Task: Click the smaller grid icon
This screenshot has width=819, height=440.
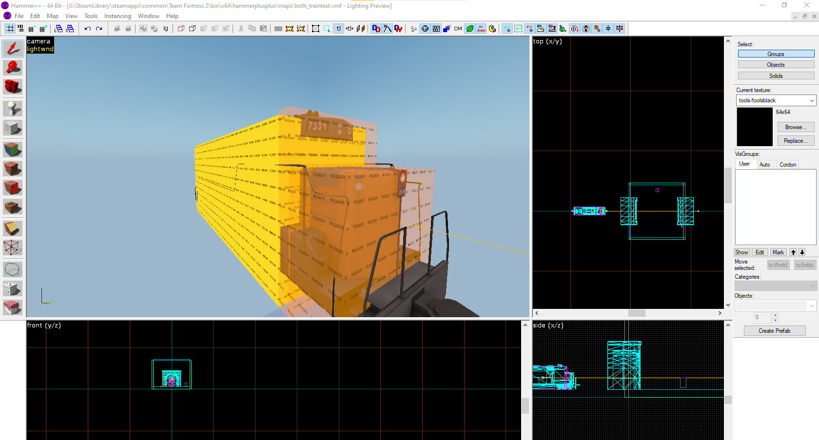Action: coord(32,29)
